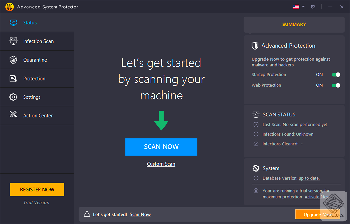
Task: Click 'Infections Found: Unknown' text
Action: tap(288, 134)
